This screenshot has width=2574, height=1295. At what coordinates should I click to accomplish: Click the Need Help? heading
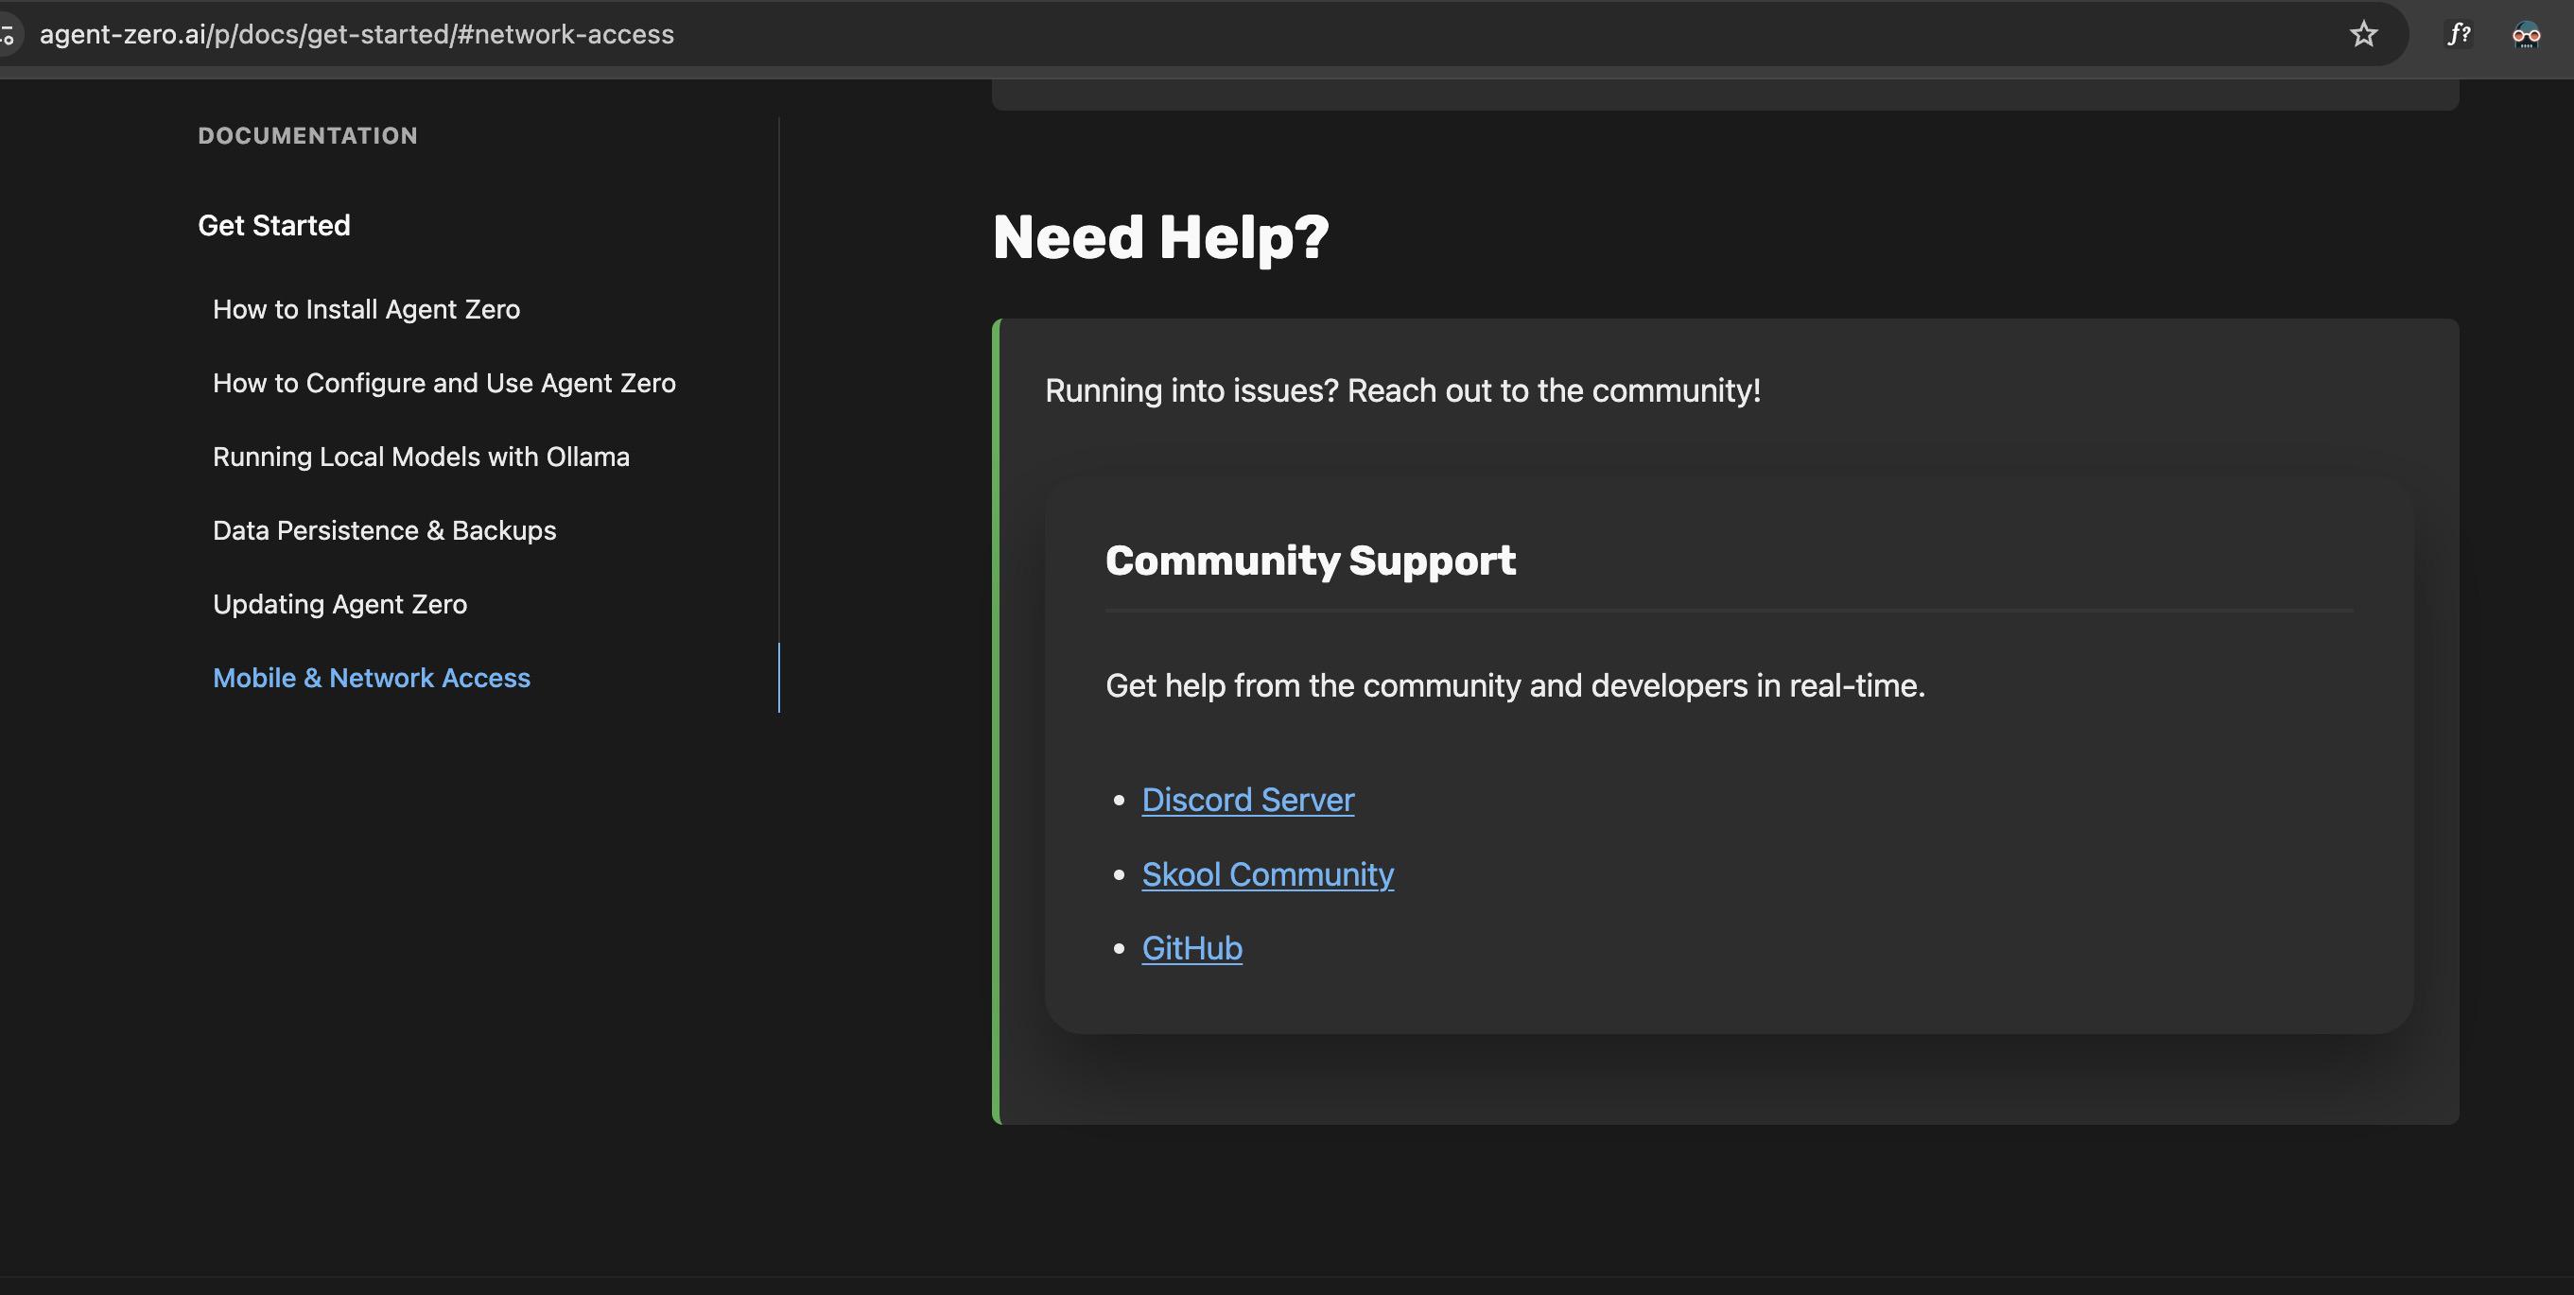pyautogui.click(x=1160, y=237)
